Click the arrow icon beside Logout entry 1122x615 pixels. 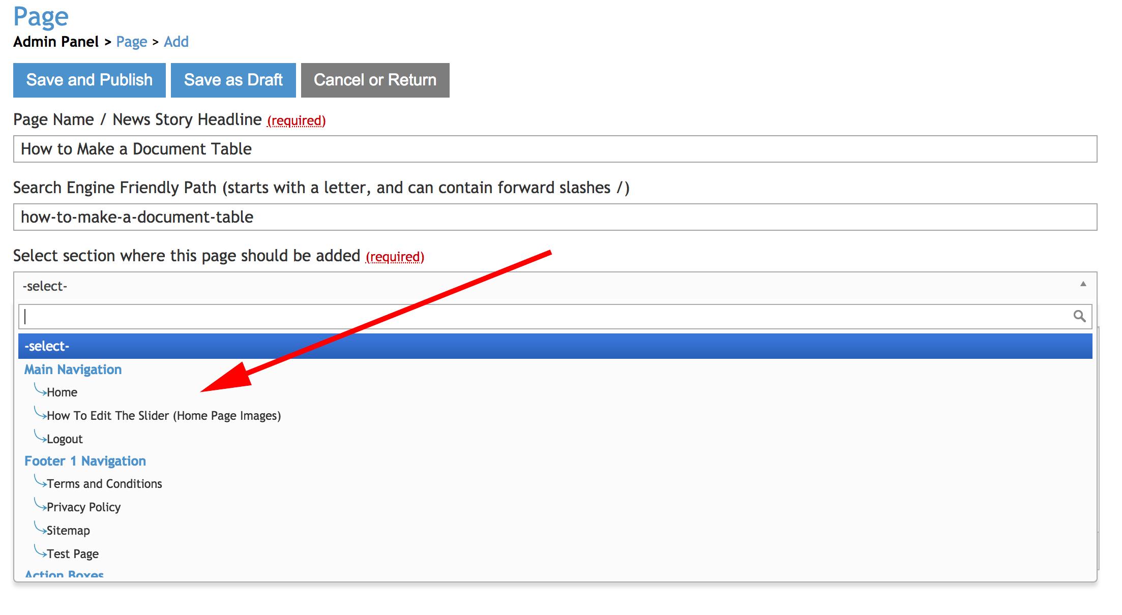40,437
